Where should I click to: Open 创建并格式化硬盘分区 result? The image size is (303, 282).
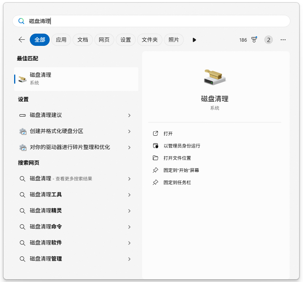pos(76,131)
